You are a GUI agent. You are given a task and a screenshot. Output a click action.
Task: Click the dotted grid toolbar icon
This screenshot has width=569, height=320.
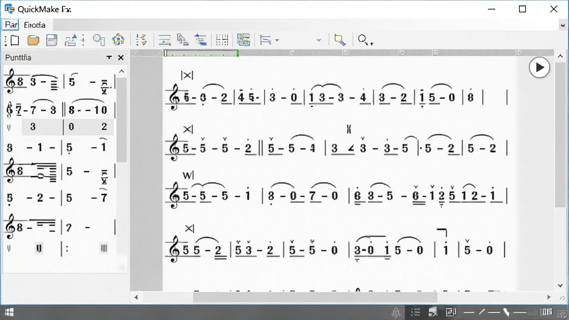[x=222, y=40]
